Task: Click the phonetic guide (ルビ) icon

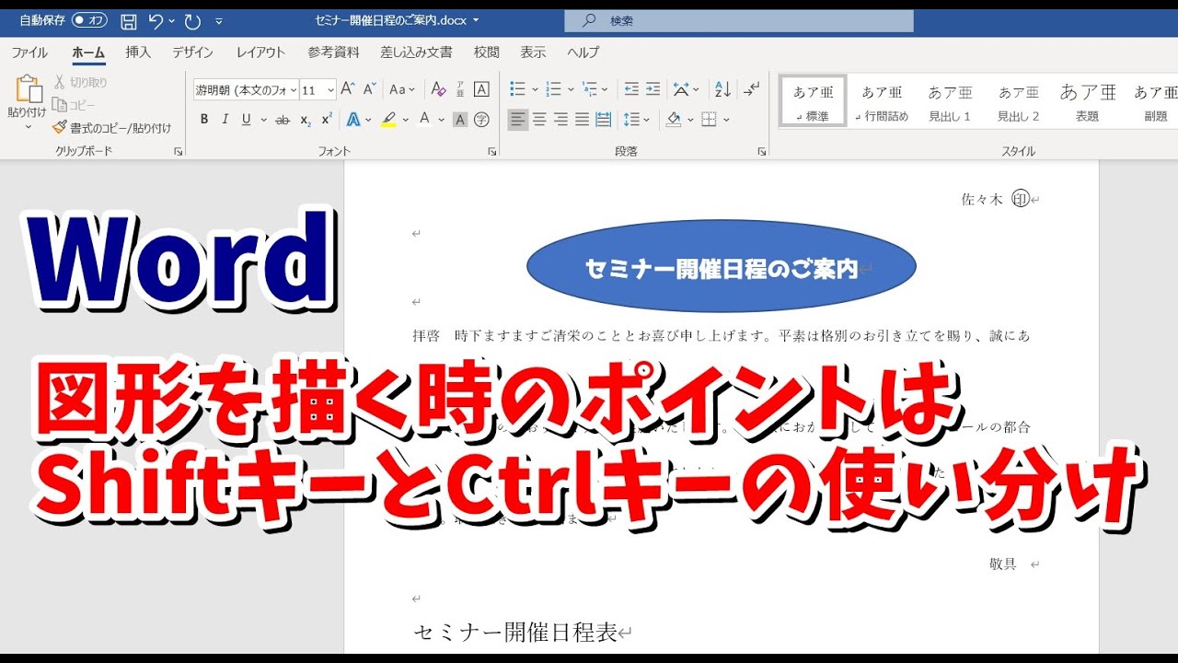Action: tap(461, 89)
